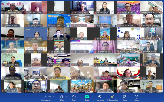
Task: Expand the Apps options chevron
Action: pyautogui.click(x=129, y=97)
